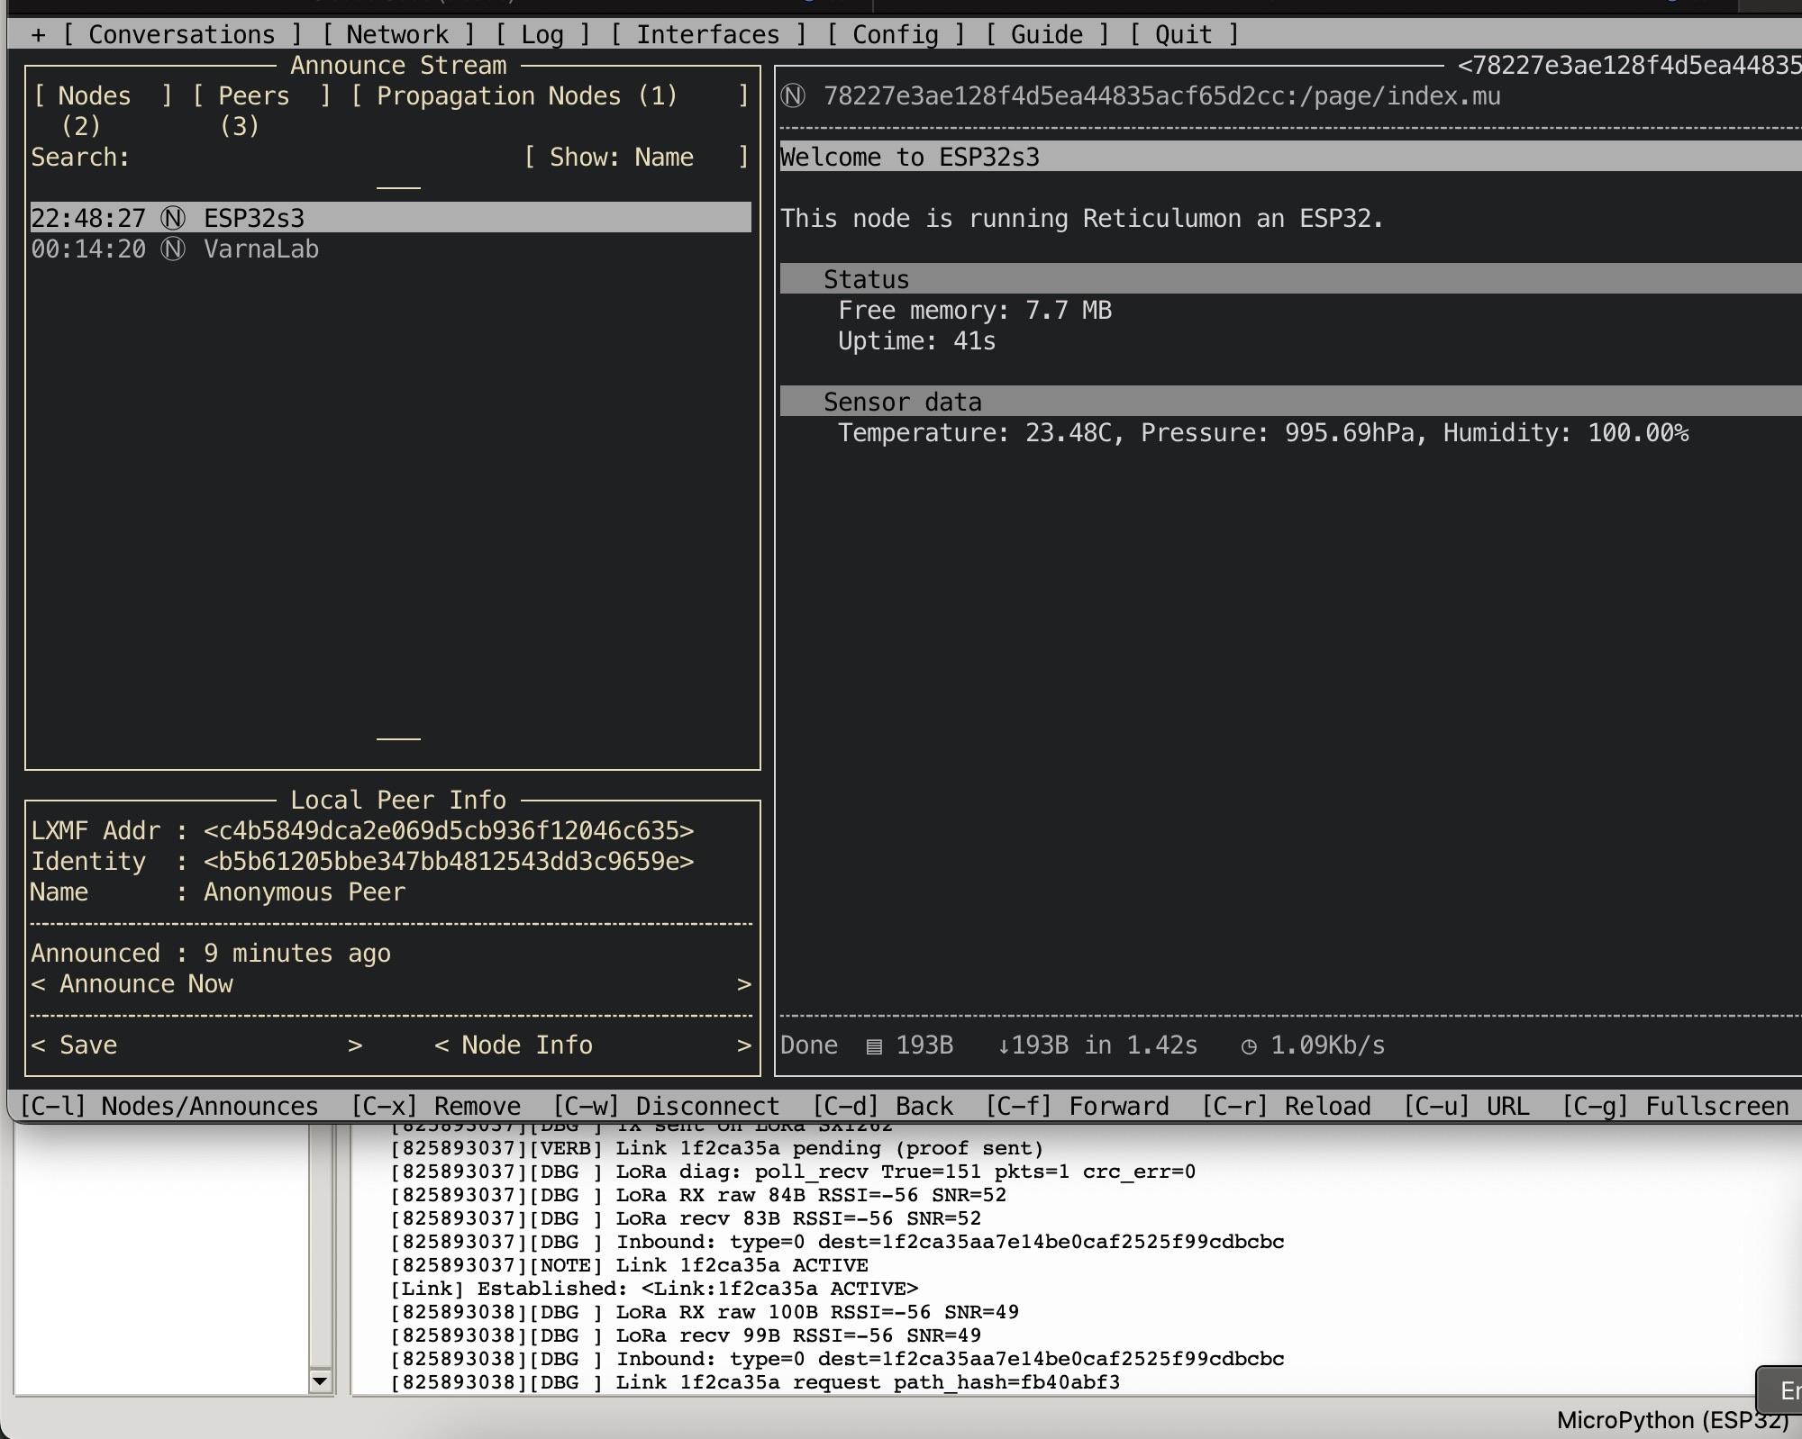The height and width of the screenshot is (1439, 1802).
Task: Open the Conversations menu
Action: [182, 35]
